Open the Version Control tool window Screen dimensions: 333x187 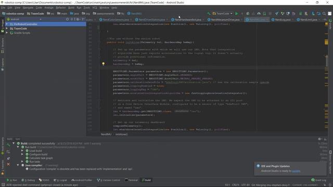109,180
